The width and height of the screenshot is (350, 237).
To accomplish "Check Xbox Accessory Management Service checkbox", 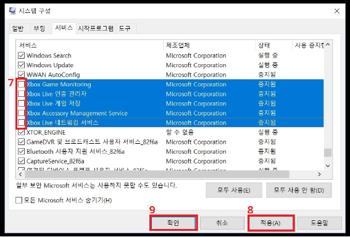I will [x=21, y=113].
